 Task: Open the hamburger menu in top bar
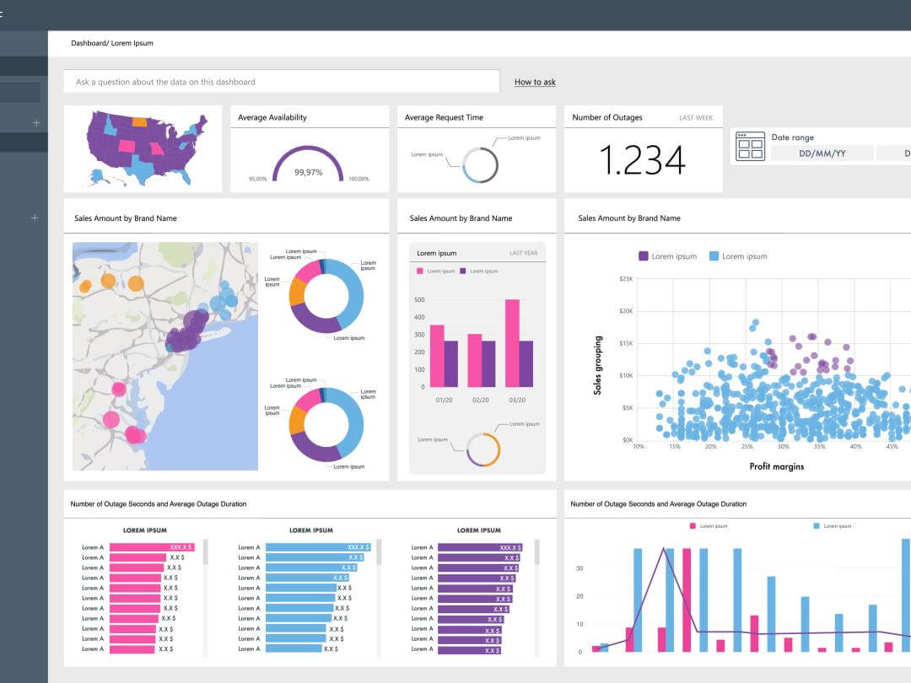(x=1, y=14)
